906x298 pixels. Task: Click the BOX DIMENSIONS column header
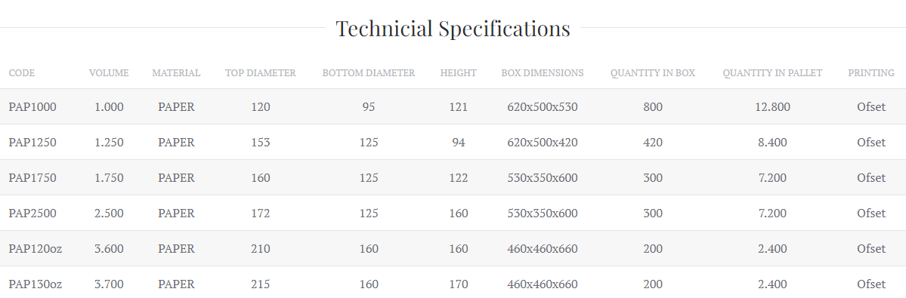pyautogui.click(x=543, y=73)
